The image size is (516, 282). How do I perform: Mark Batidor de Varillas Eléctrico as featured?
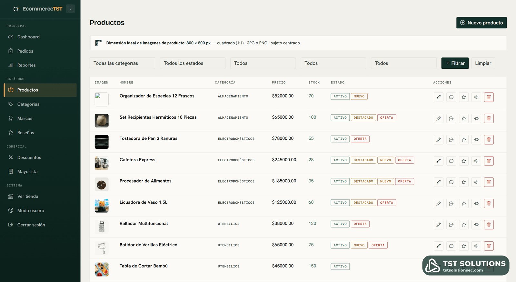click(464, 246)
